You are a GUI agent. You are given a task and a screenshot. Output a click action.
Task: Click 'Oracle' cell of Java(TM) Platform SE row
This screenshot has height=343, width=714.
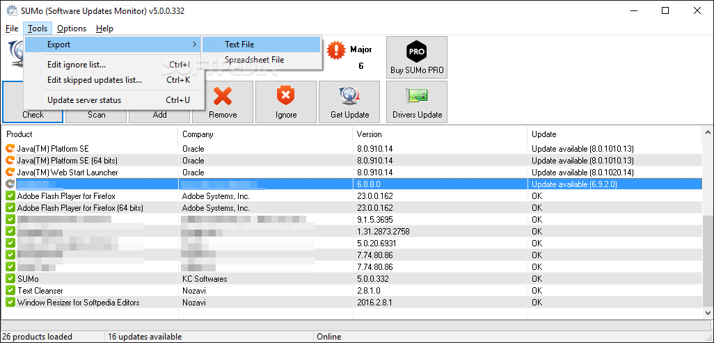tap(193, 148)
